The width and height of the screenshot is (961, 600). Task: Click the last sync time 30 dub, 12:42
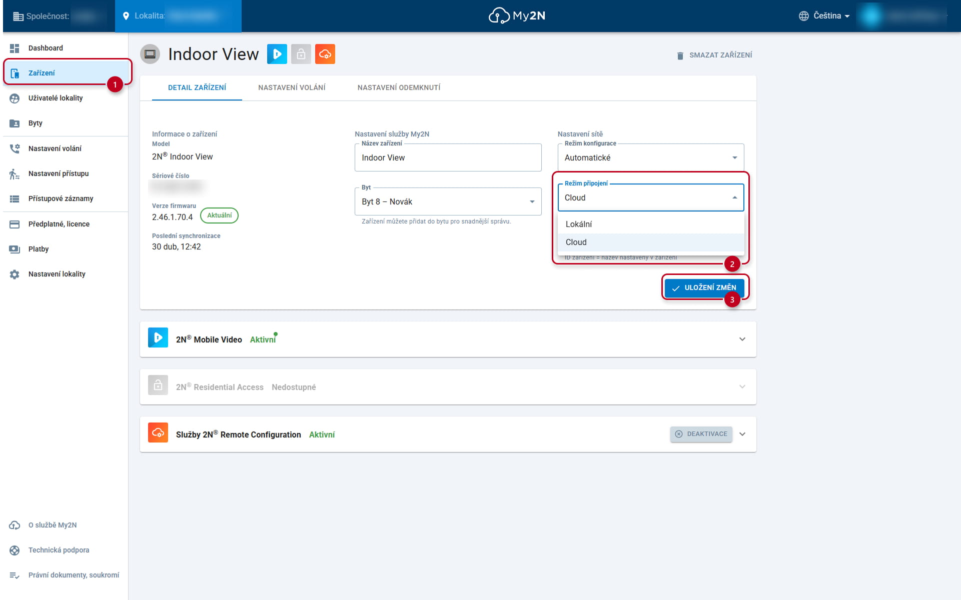[x=176, y=246]
